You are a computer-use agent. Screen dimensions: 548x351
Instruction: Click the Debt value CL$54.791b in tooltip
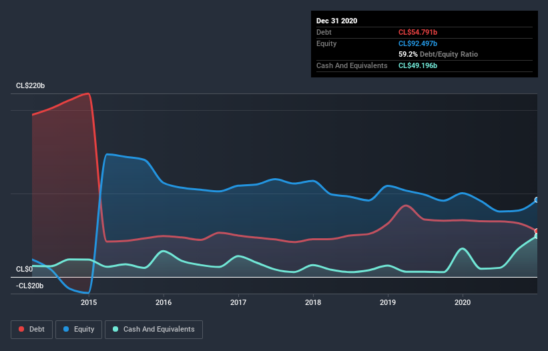pyautogui.click(x=418, y=33)
